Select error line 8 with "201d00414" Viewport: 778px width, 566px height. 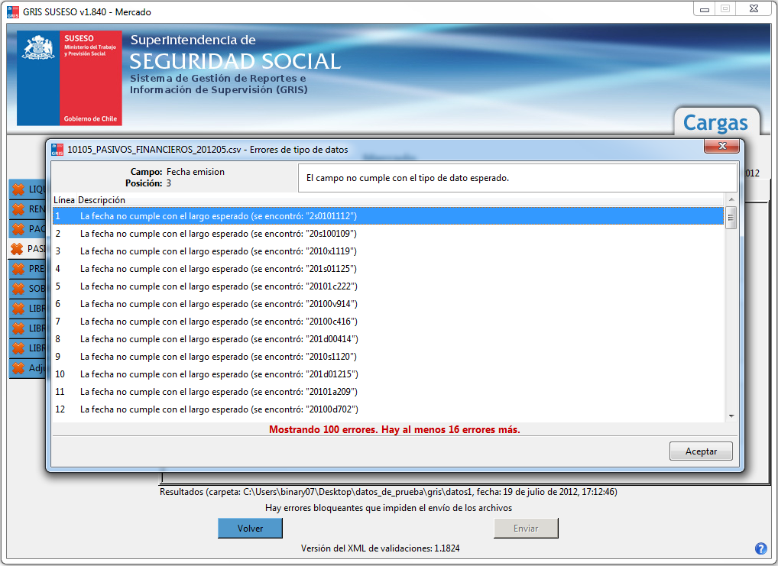(388, 339)
